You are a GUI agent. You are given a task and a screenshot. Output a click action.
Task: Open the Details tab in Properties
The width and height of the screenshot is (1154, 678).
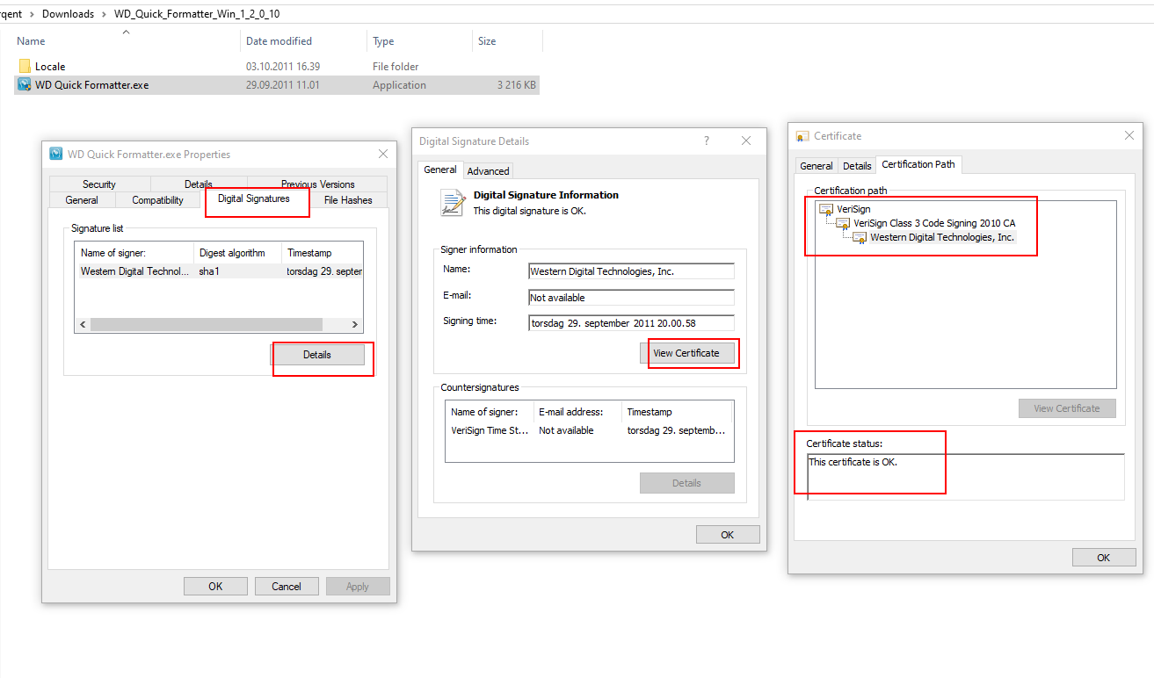199,184
